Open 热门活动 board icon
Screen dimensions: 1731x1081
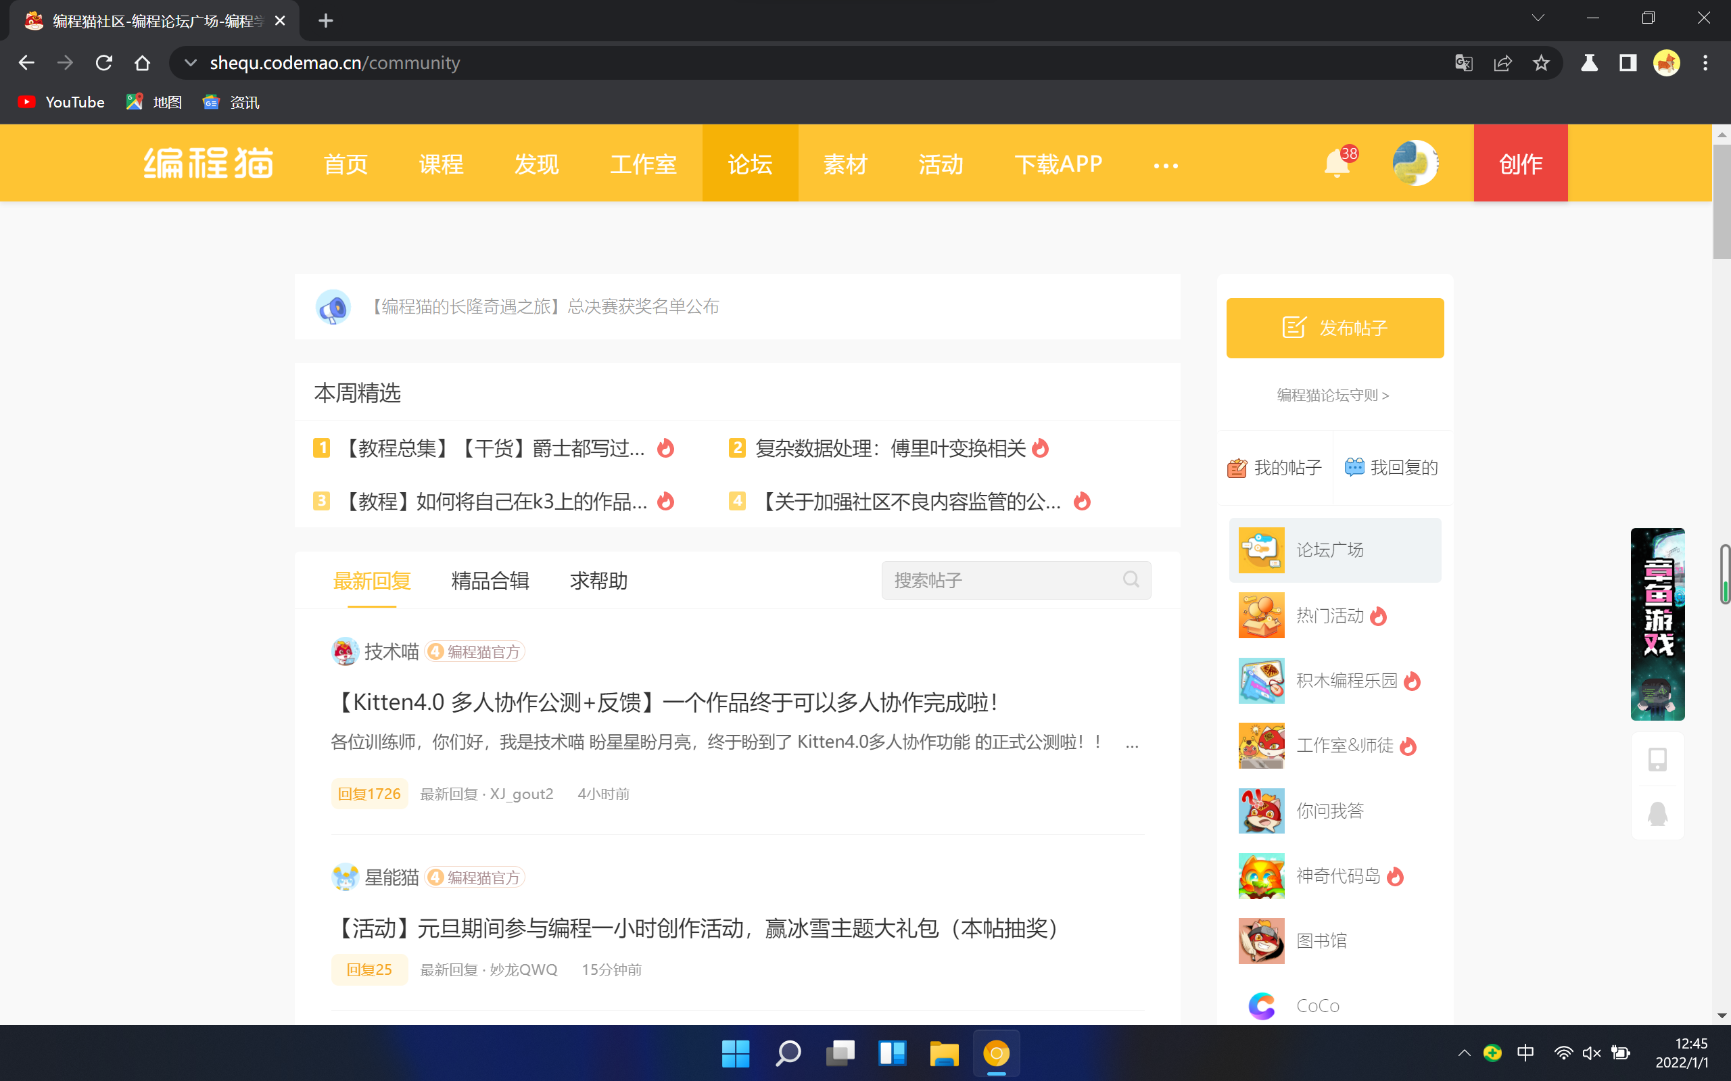point(1261,615)
